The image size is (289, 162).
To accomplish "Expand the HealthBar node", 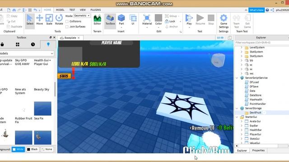I will tap(242, 130).
